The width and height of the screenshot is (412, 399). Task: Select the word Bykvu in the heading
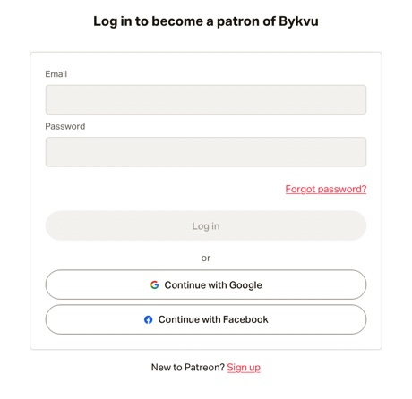298,21
